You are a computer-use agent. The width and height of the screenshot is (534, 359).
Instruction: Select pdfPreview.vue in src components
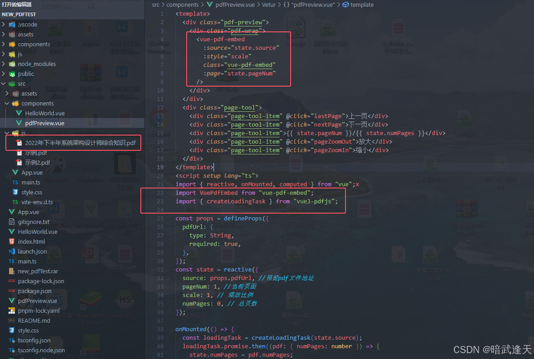pyautogui.click(x=45, y=123)
